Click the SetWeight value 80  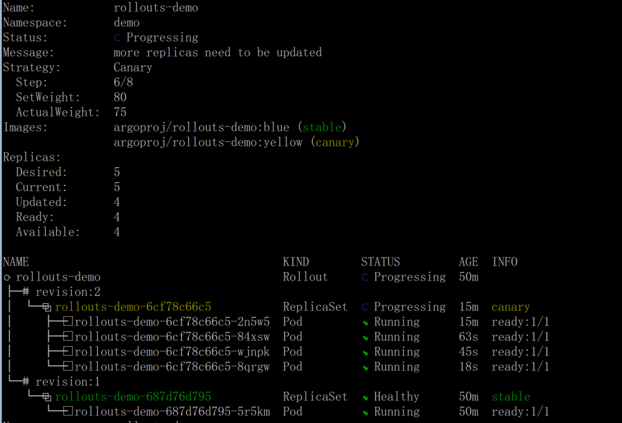[120, 98]
